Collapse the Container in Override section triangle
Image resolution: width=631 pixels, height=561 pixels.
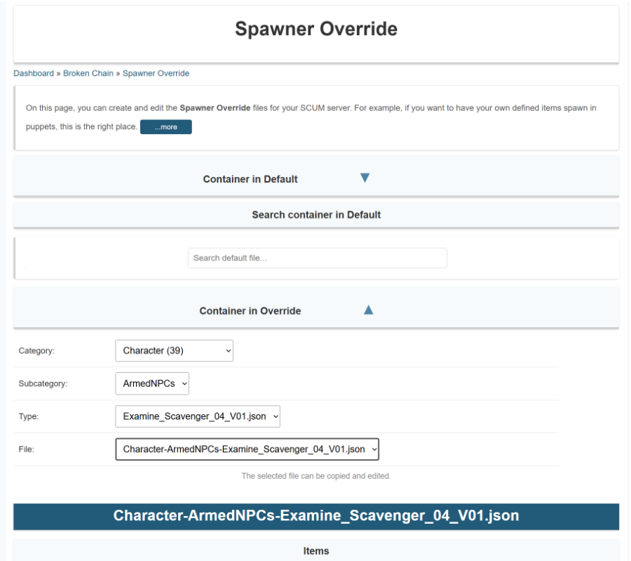[367, 309]
